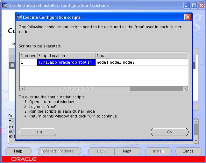The width and height of the screenshot is (206, 163).
Task: Click the Script Location column header
Action: [x=67, y=56]
